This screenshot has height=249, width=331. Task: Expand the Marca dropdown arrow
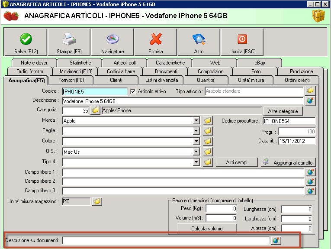[x=196, y=120]
